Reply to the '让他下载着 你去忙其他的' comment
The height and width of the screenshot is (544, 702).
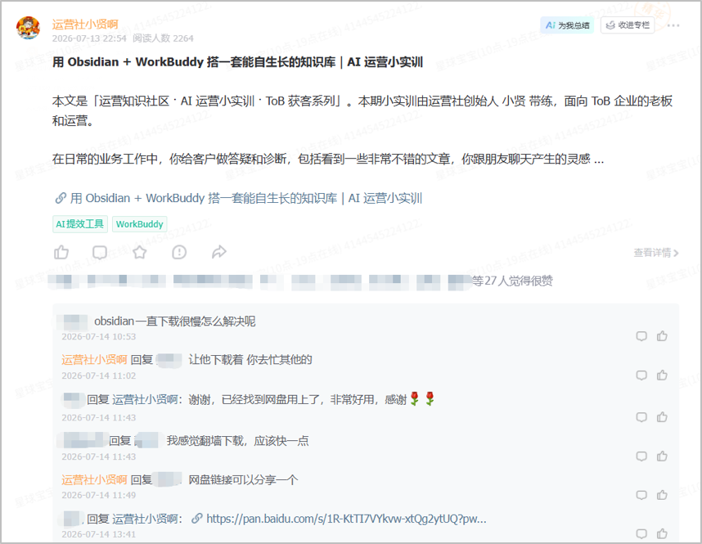[641, 375]
